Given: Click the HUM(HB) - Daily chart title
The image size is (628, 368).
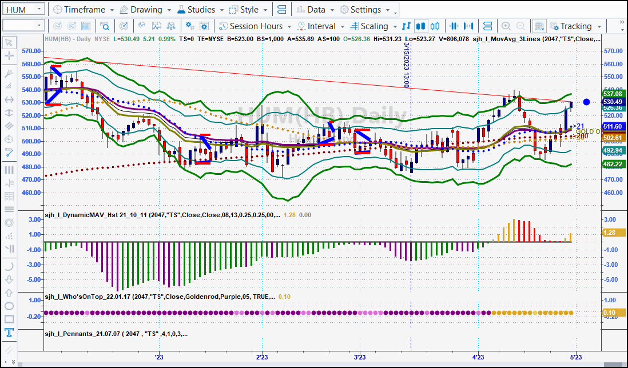Looking at the screenshot, I should (67, 39).
